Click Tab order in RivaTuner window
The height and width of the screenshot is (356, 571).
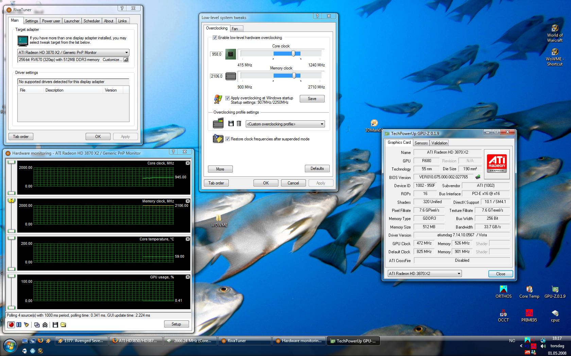(x=21, y=137)
